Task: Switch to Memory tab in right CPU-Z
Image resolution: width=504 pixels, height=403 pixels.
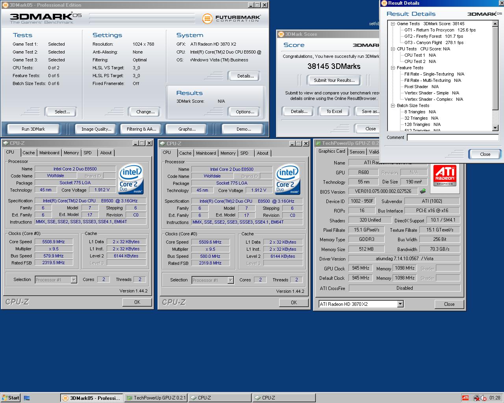Action: tap(228, 153)
